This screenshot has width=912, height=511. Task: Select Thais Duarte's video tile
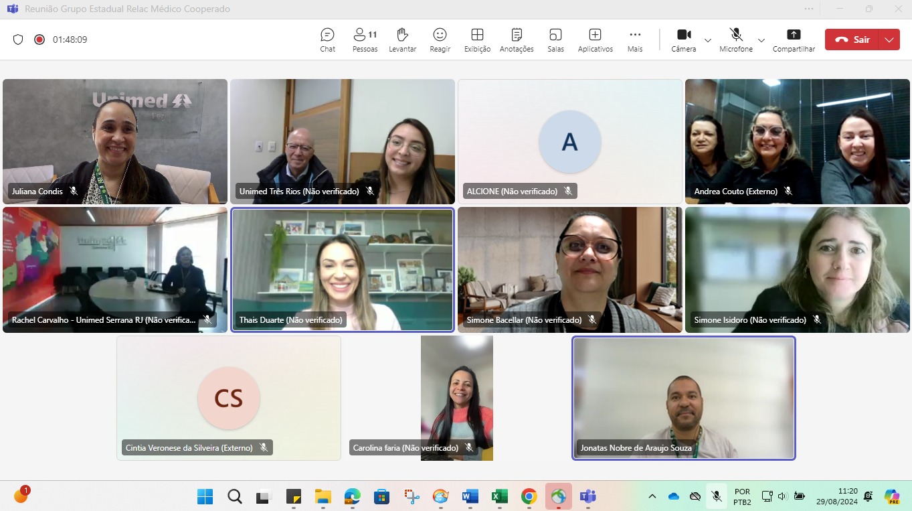tap(343, 270)
